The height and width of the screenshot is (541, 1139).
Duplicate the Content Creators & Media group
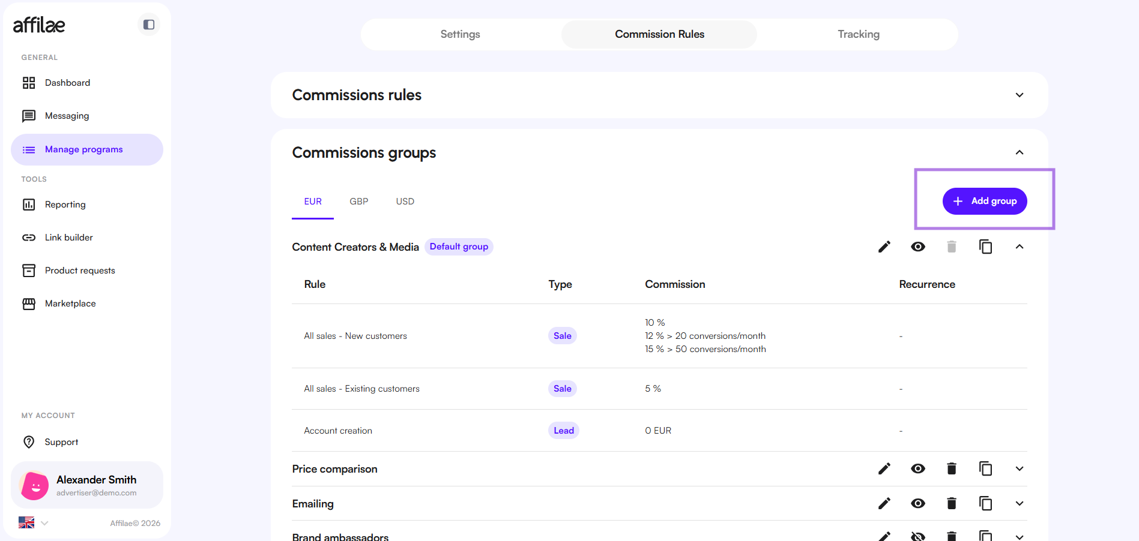coord(985,247)
